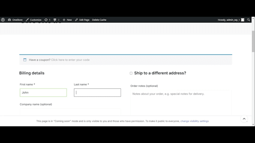
Task: Click the scroll-to-top arrow button
Action: point(244,119)
